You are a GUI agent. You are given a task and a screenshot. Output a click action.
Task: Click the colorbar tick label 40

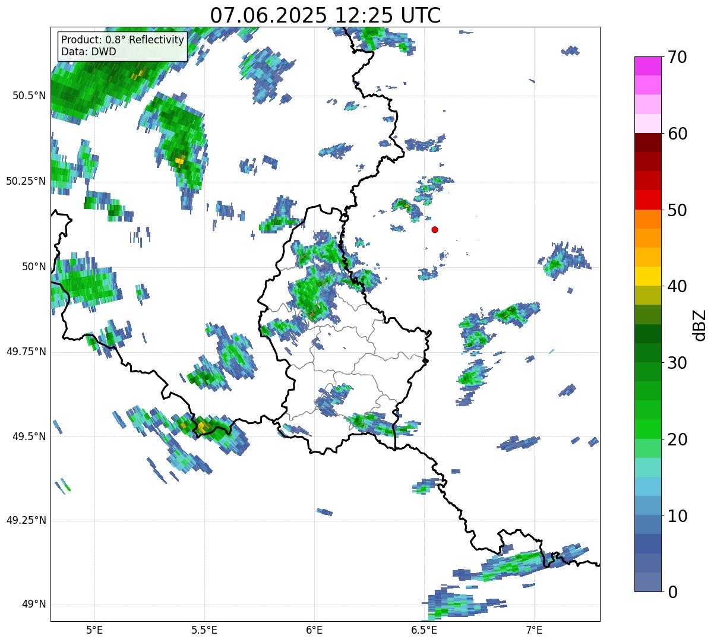pyautogui.click(x=678, y=287)
